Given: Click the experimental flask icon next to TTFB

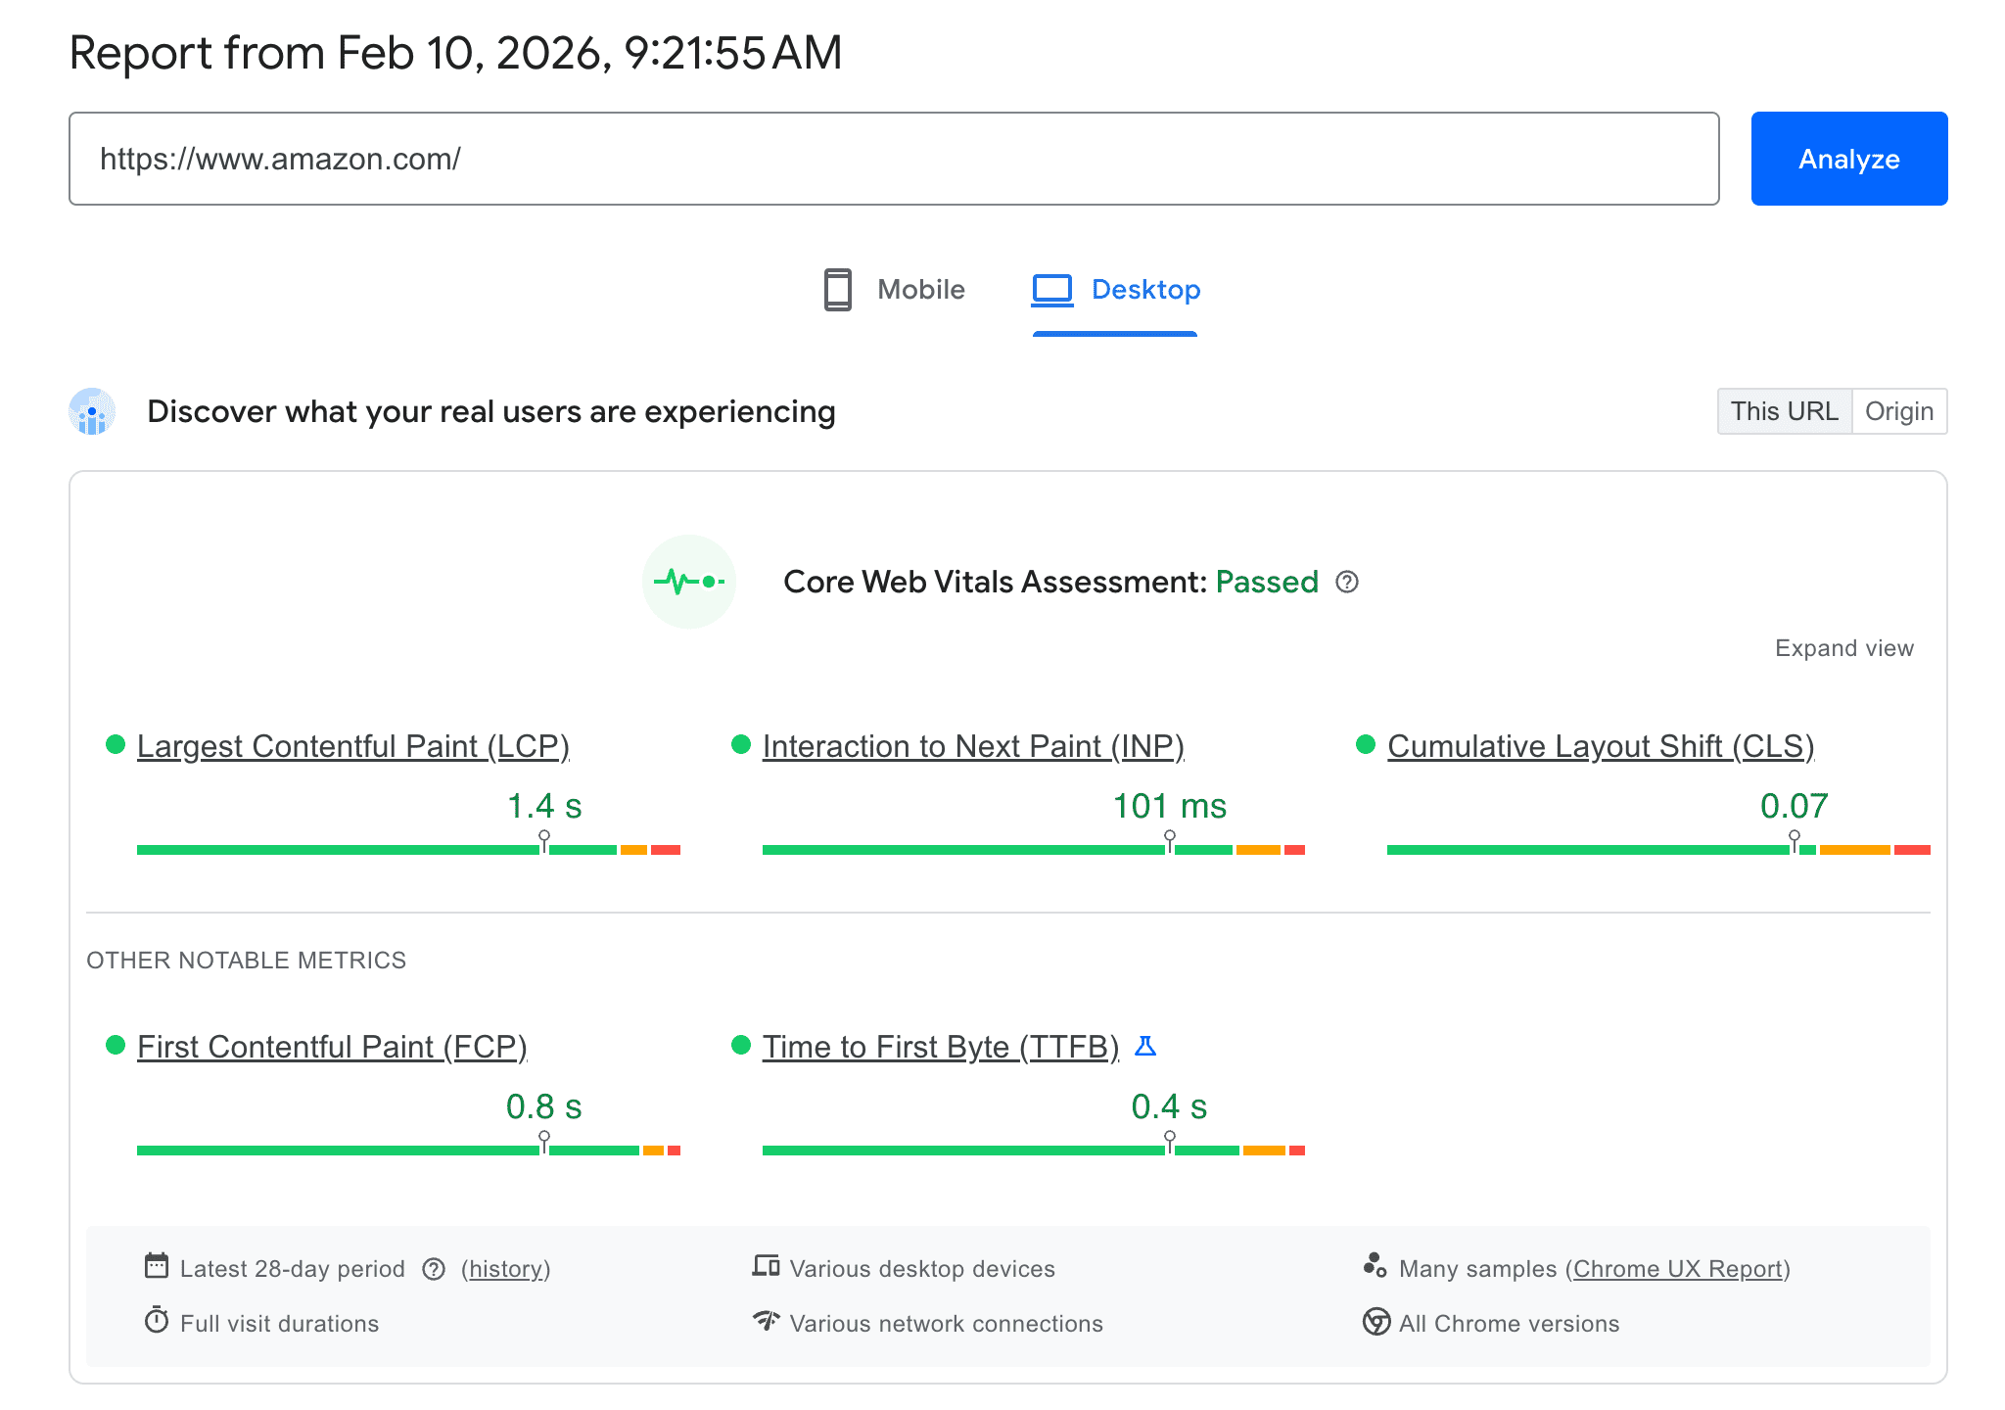Looking at the screenshot, I should 1147,1046.
